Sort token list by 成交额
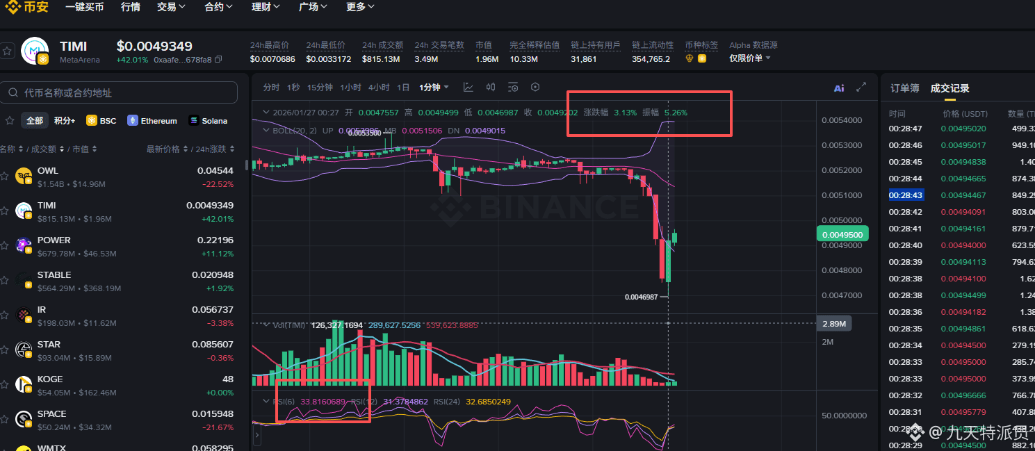 click(49, 149)
